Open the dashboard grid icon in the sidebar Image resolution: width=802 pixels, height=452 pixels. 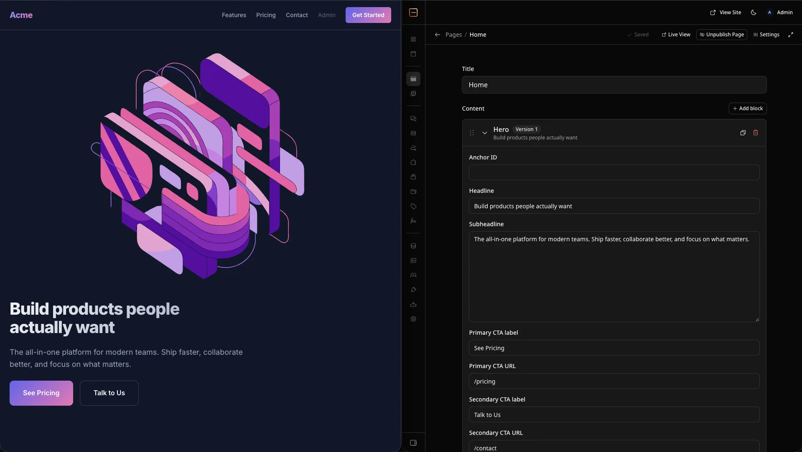coord(413,39)
